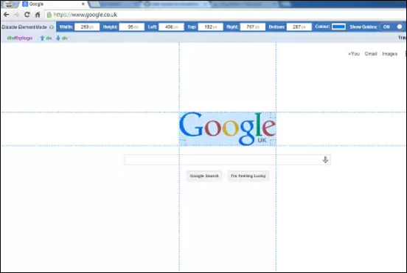The image size is (407, 273).
Task: Focus the address bar URL
Action: (x=86, y=15)
